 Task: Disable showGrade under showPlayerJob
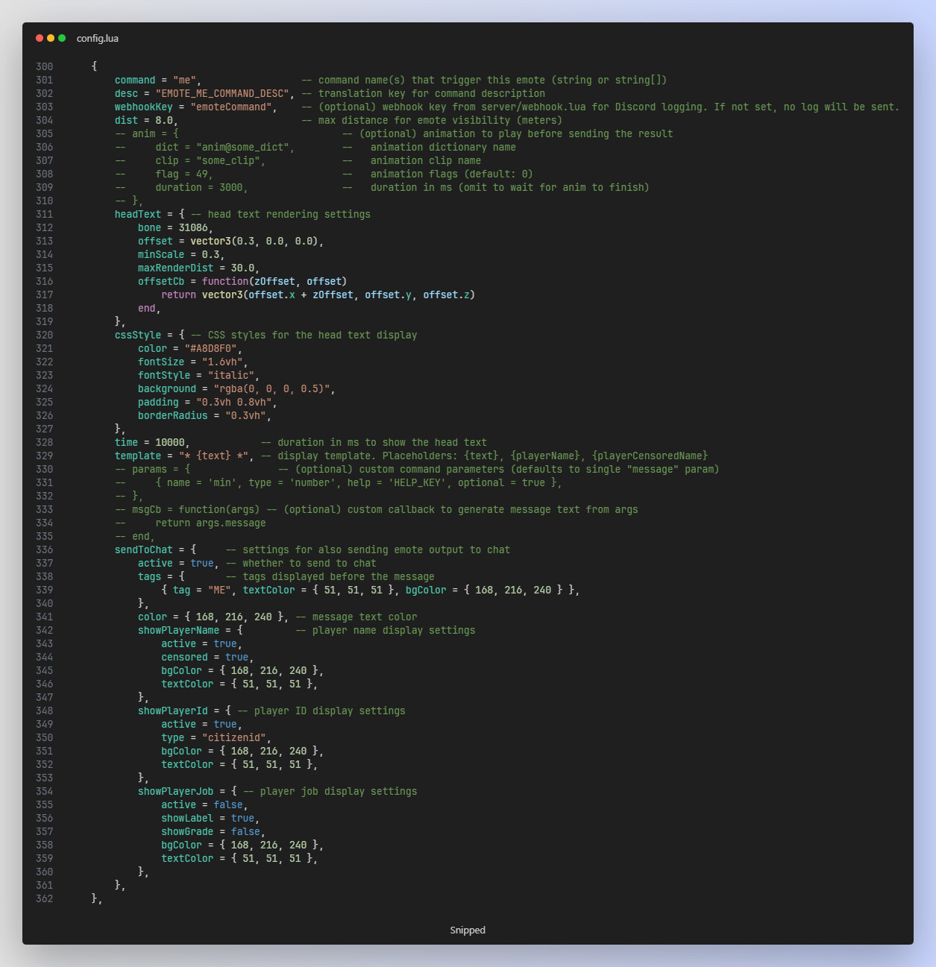click(x=245, y=831)
